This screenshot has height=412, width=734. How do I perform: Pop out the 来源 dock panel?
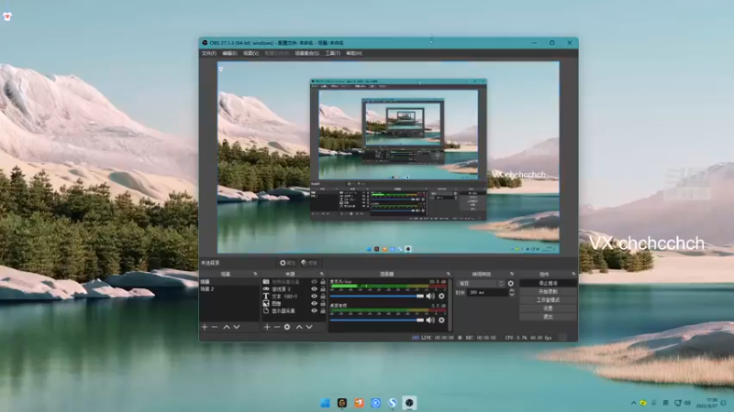point(322,274)
